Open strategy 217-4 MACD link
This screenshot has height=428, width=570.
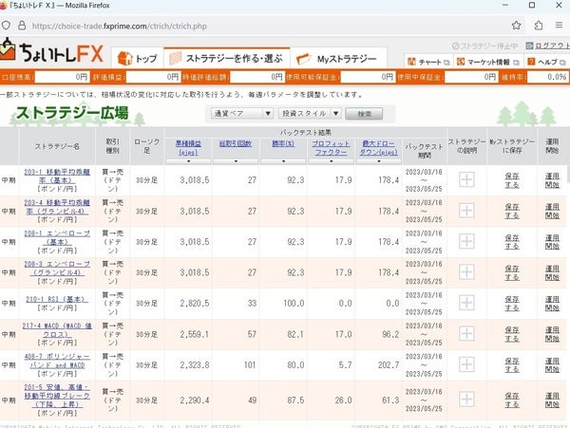pyautogui.click(x=57, y=330)
